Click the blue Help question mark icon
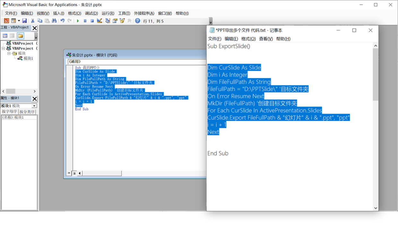 [x=137, y=21]
